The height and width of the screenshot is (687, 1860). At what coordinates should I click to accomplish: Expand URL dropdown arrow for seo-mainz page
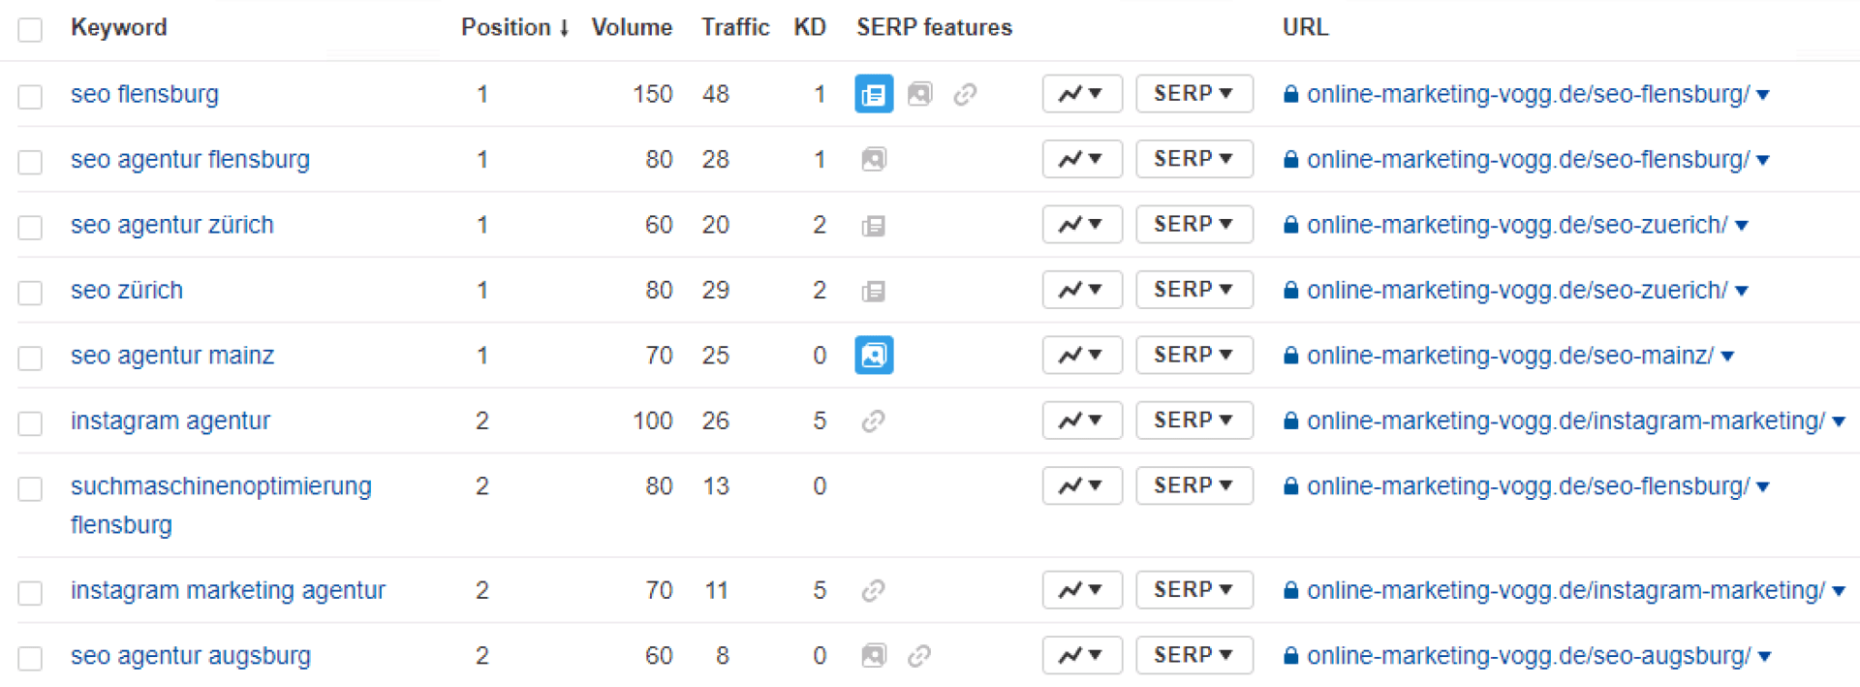(1728, 357)
